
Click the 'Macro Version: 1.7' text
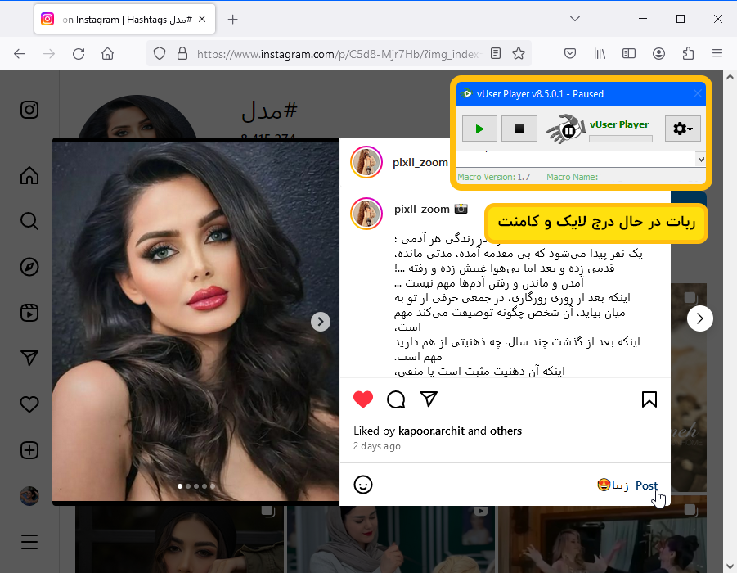coord(493,177)
